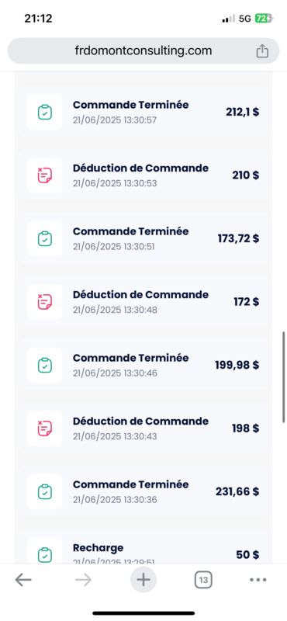
Task: Tap the 173,72 $ amount
Action: point(238,238)
